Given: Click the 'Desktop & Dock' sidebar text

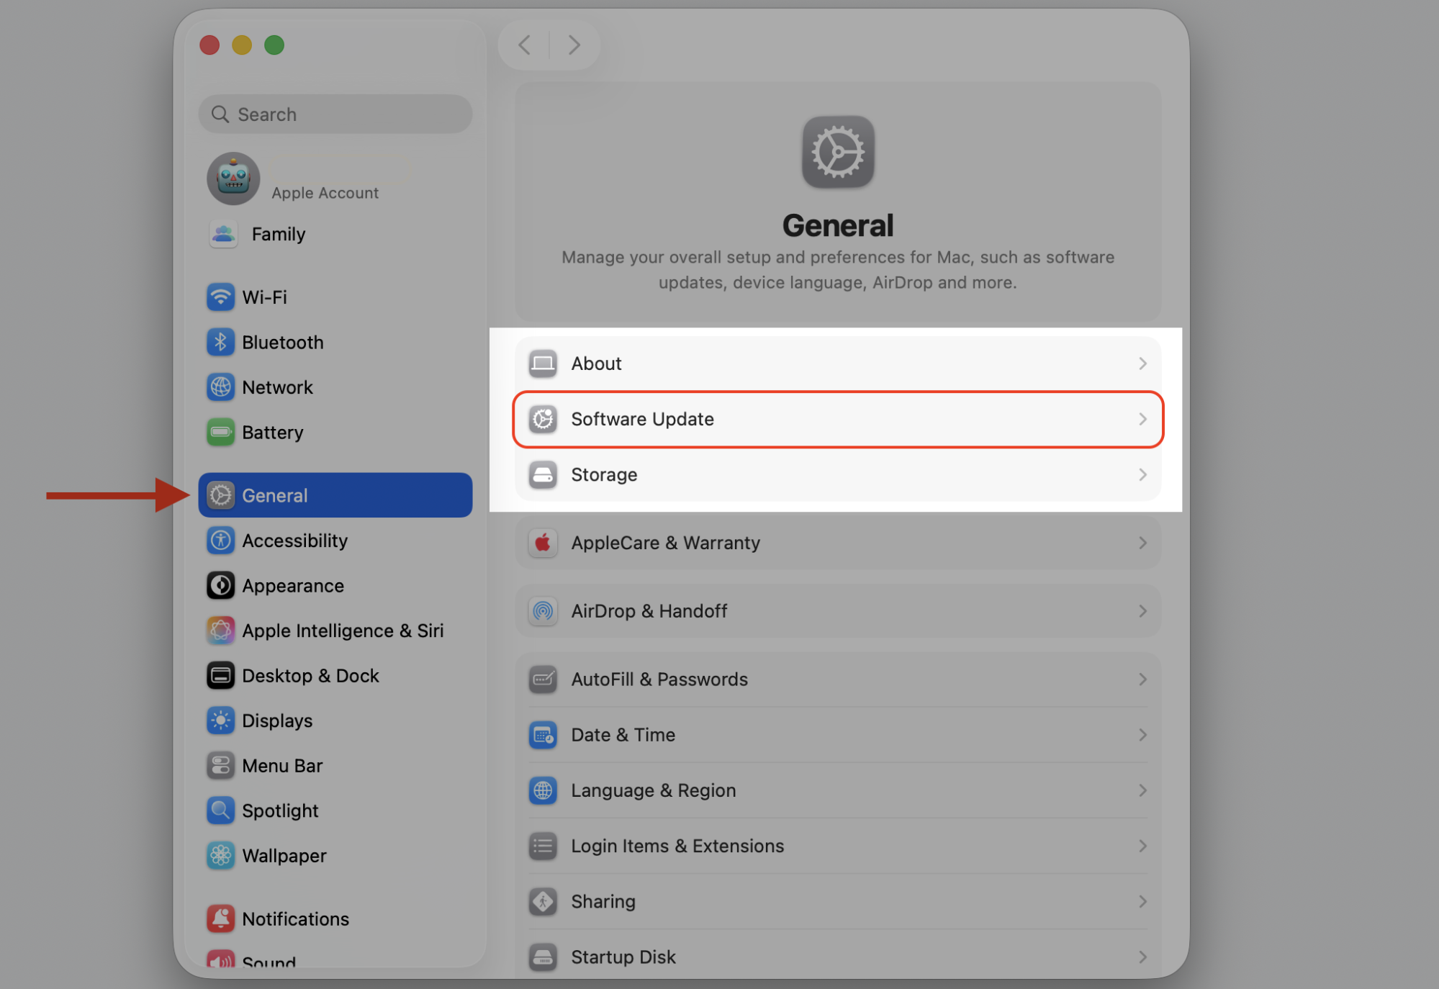Looking at the screenshot, I should [x=310, y=676].
